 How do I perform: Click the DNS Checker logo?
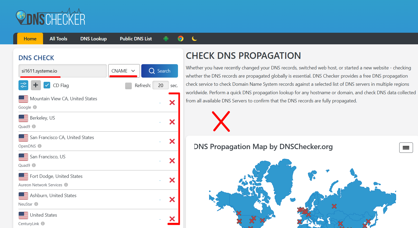tap(50, 17)
